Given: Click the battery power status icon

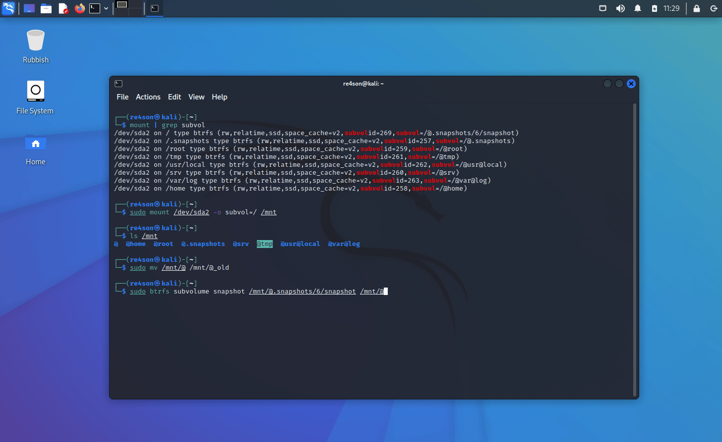Looking at the screenshot, I should 654,8.
